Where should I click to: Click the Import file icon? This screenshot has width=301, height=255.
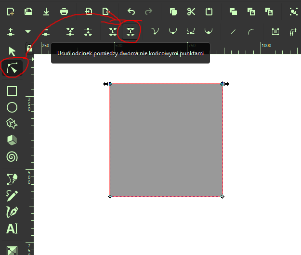click(x=89, y=12)
